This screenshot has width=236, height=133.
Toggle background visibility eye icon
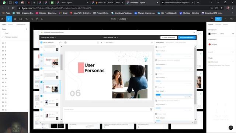[233, 34]
